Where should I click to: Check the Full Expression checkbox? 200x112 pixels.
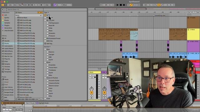[x=47, y=23]
